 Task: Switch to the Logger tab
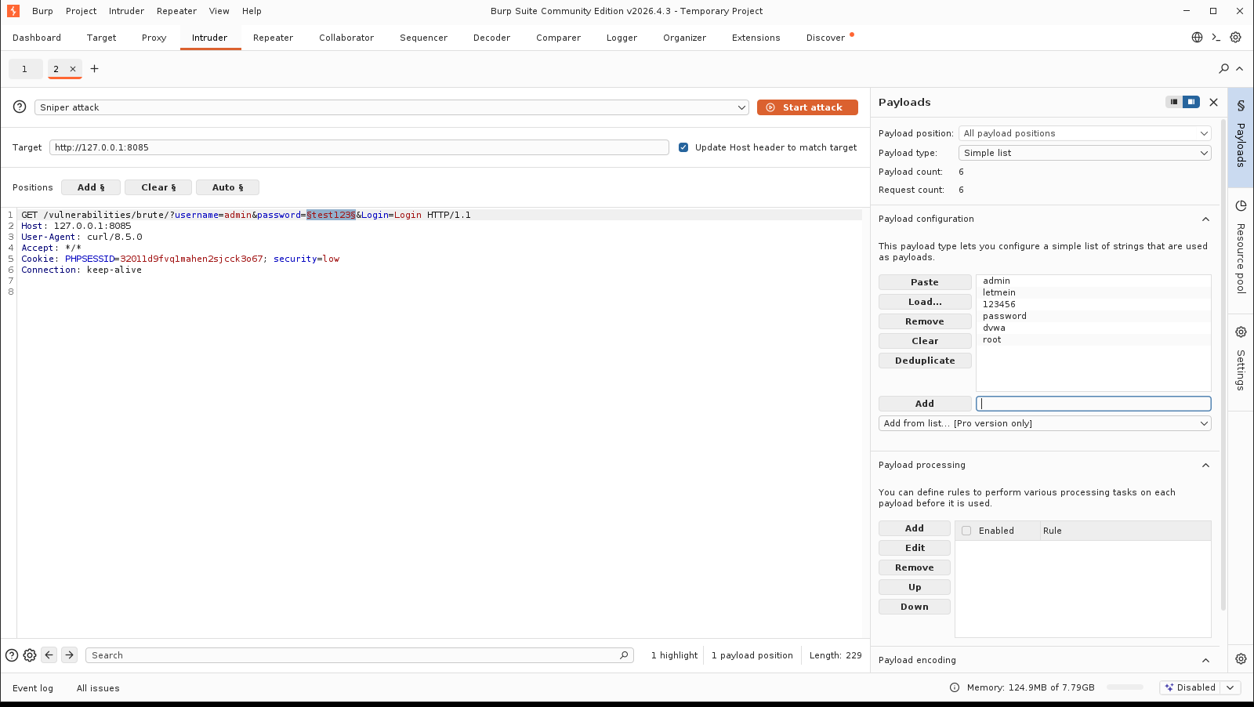tap(622, 38)
